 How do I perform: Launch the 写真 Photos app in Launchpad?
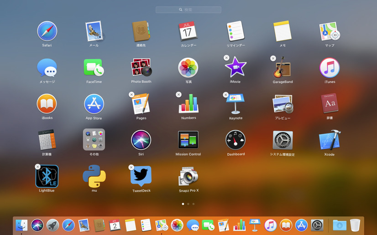(x=188, y=67)
